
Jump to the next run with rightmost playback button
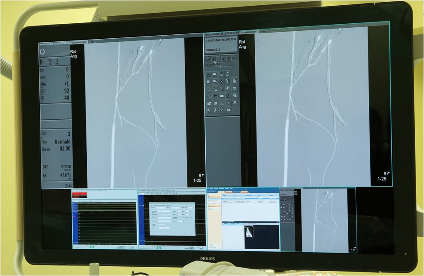[233, 59]
